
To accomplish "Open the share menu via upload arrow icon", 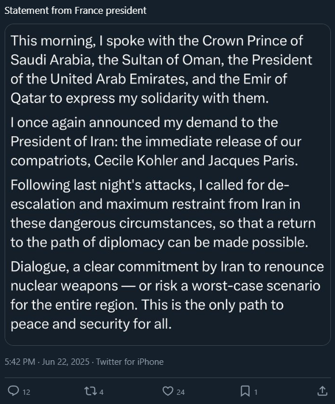I will (x=322, y=391).
